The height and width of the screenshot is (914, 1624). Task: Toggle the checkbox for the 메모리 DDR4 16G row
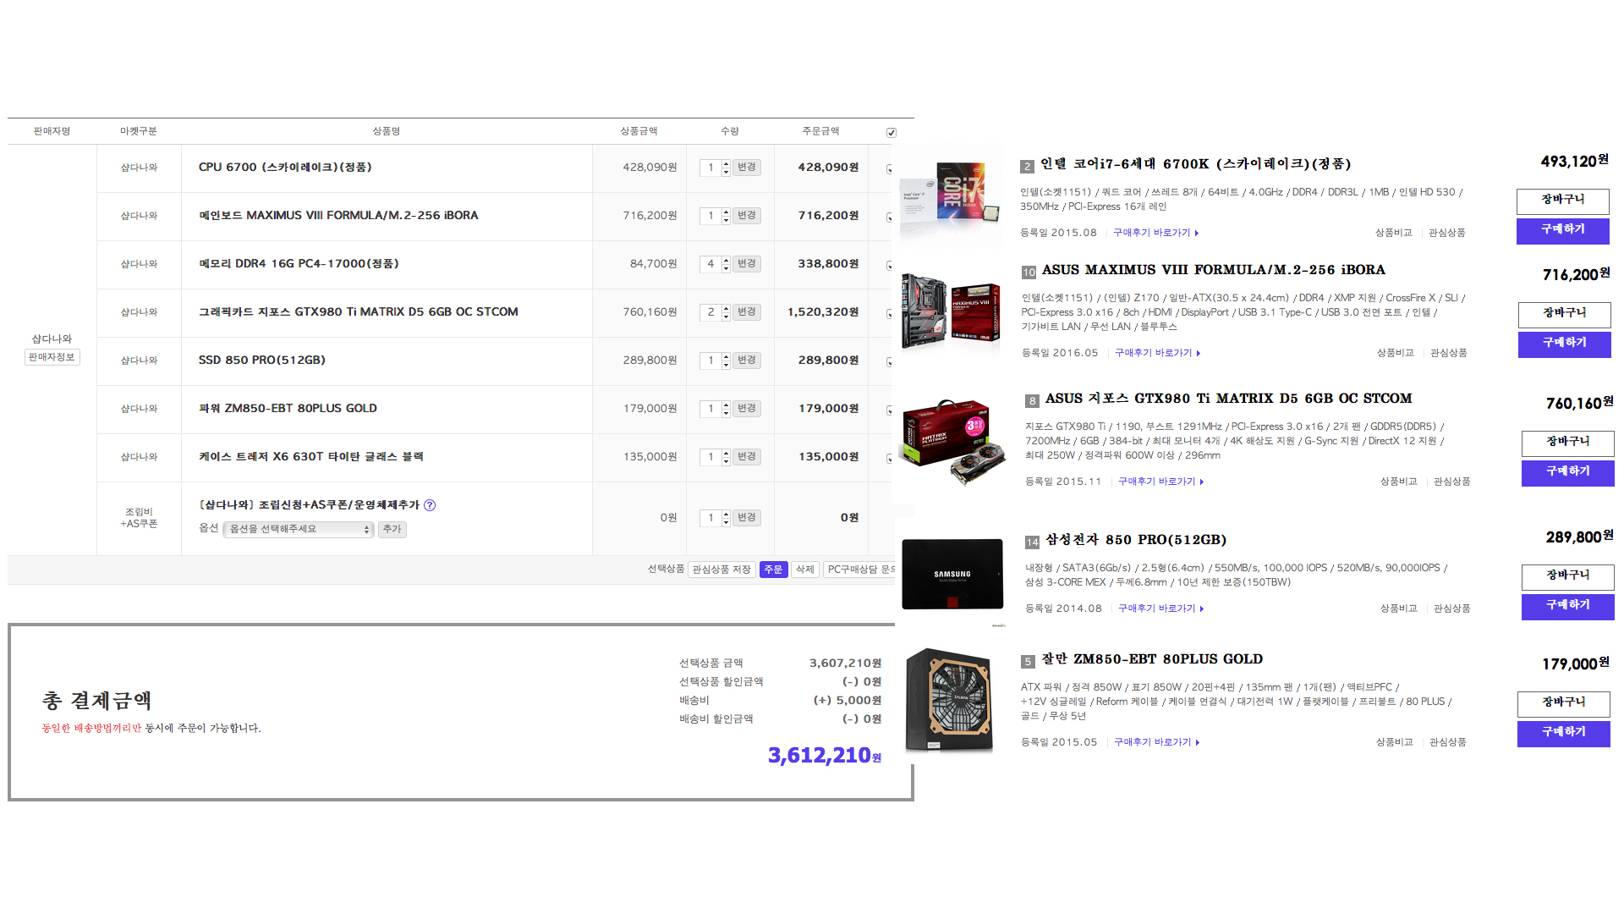pos(890,265)
